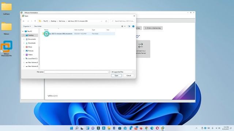This screenshot has height=131, width=234.
Task: Open the view options dropdown arrow
Action: (125, 26)
